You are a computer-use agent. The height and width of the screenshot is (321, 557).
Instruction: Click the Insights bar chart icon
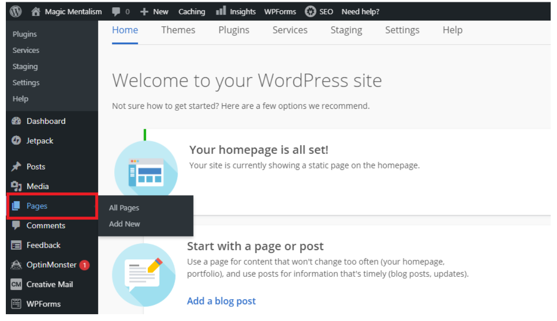[x=221, y=10]
